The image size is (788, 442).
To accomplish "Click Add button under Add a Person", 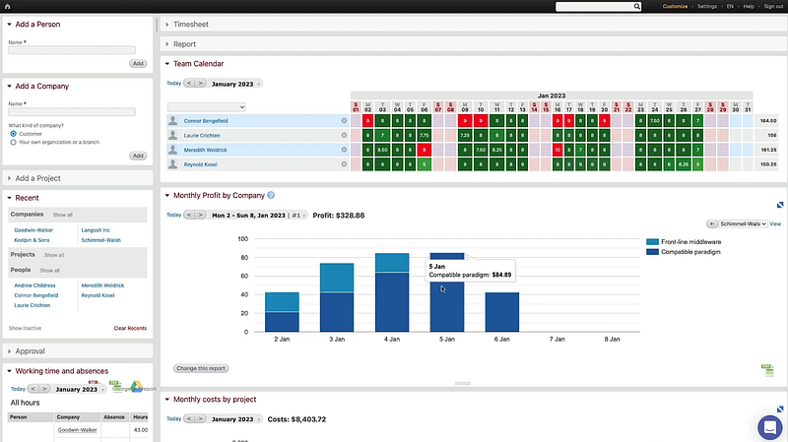I will pyautogui.click(x=138, y=64).
